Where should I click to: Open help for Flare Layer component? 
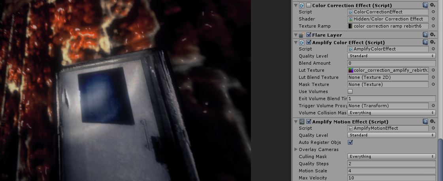tap(425, 35)
